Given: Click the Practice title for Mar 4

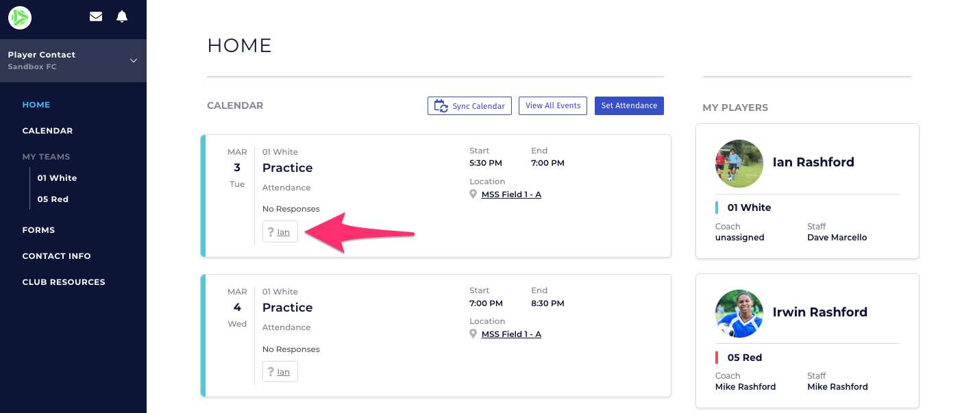Looking at the screenshot, I should [x=287, y=308].
